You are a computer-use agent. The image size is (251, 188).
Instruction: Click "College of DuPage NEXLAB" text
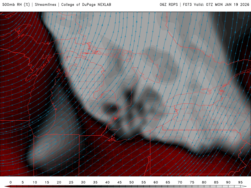coord(86,5)
